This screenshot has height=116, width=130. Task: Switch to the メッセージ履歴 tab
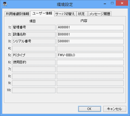pyautogui.click(x=100, y=14)
